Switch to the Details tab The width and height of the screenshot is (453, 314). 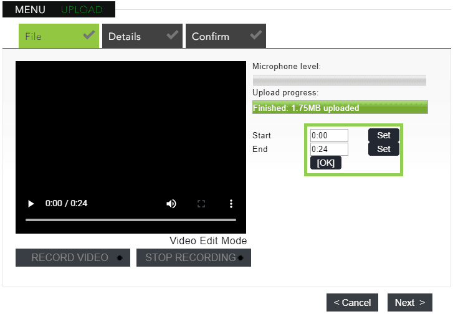142,36
